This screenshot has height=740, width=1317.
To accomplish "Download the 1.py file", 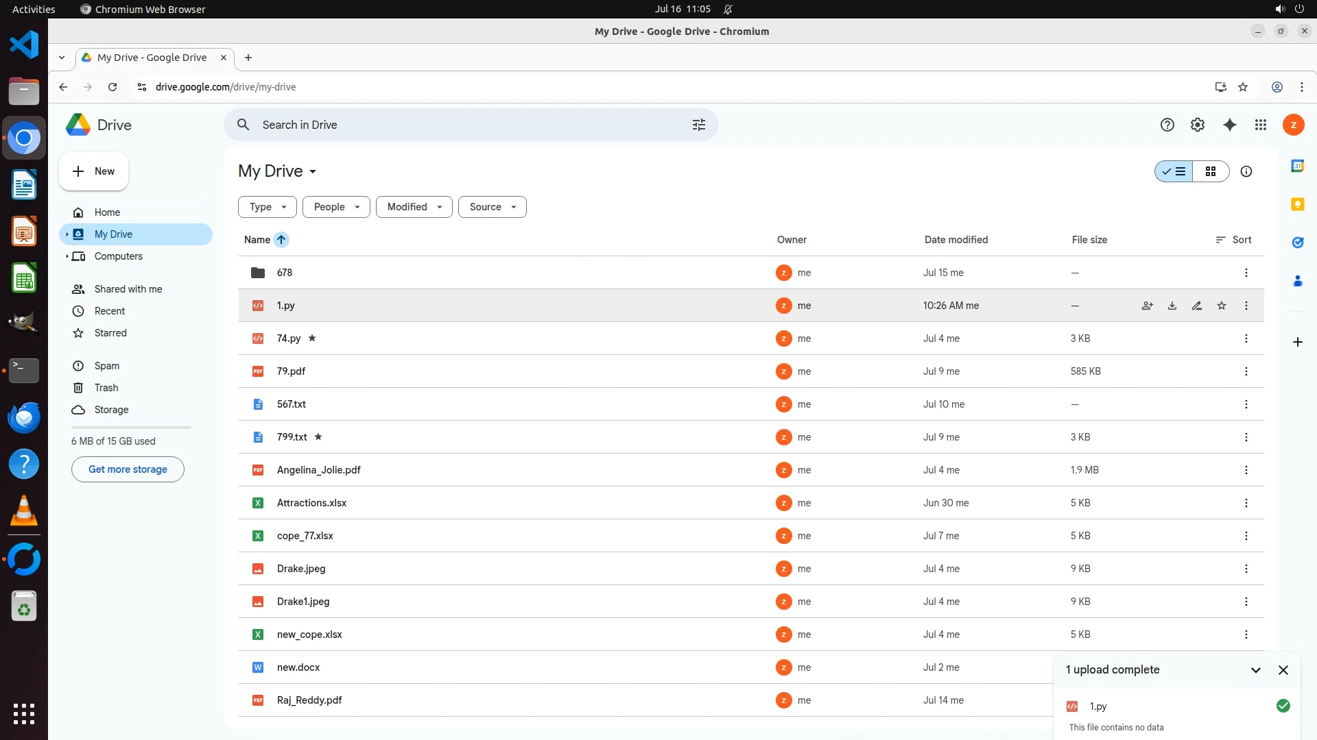I will point(1172,306).
